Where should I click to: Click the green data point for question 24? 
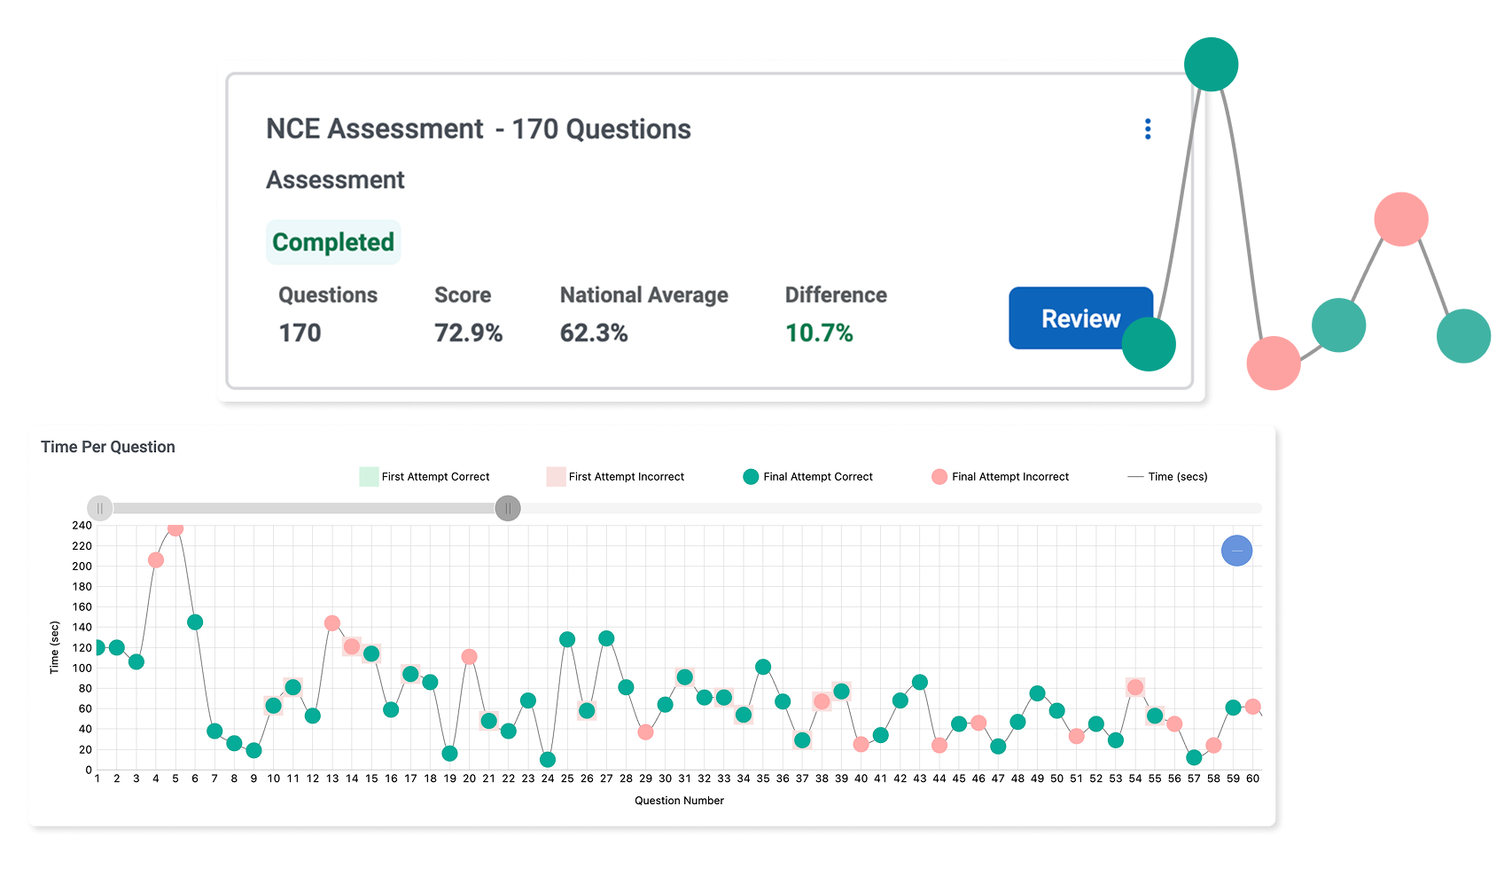click(x=548, y=760)
